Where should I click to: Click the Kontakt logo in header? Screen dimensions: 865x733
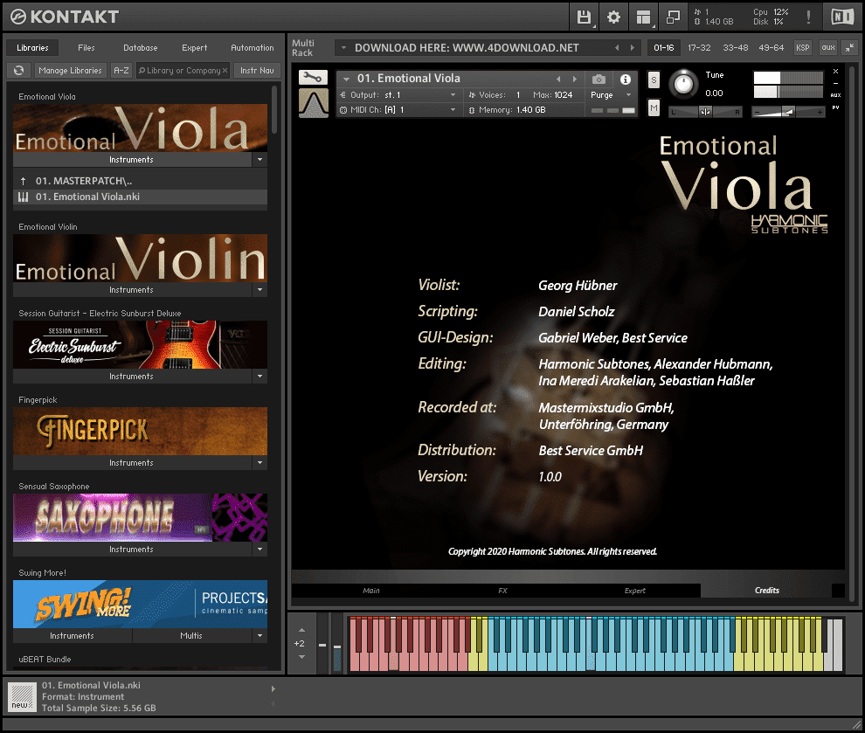click(65, 17)
